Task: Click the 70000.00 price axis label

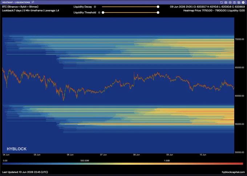Action: [x=239, y=39]
